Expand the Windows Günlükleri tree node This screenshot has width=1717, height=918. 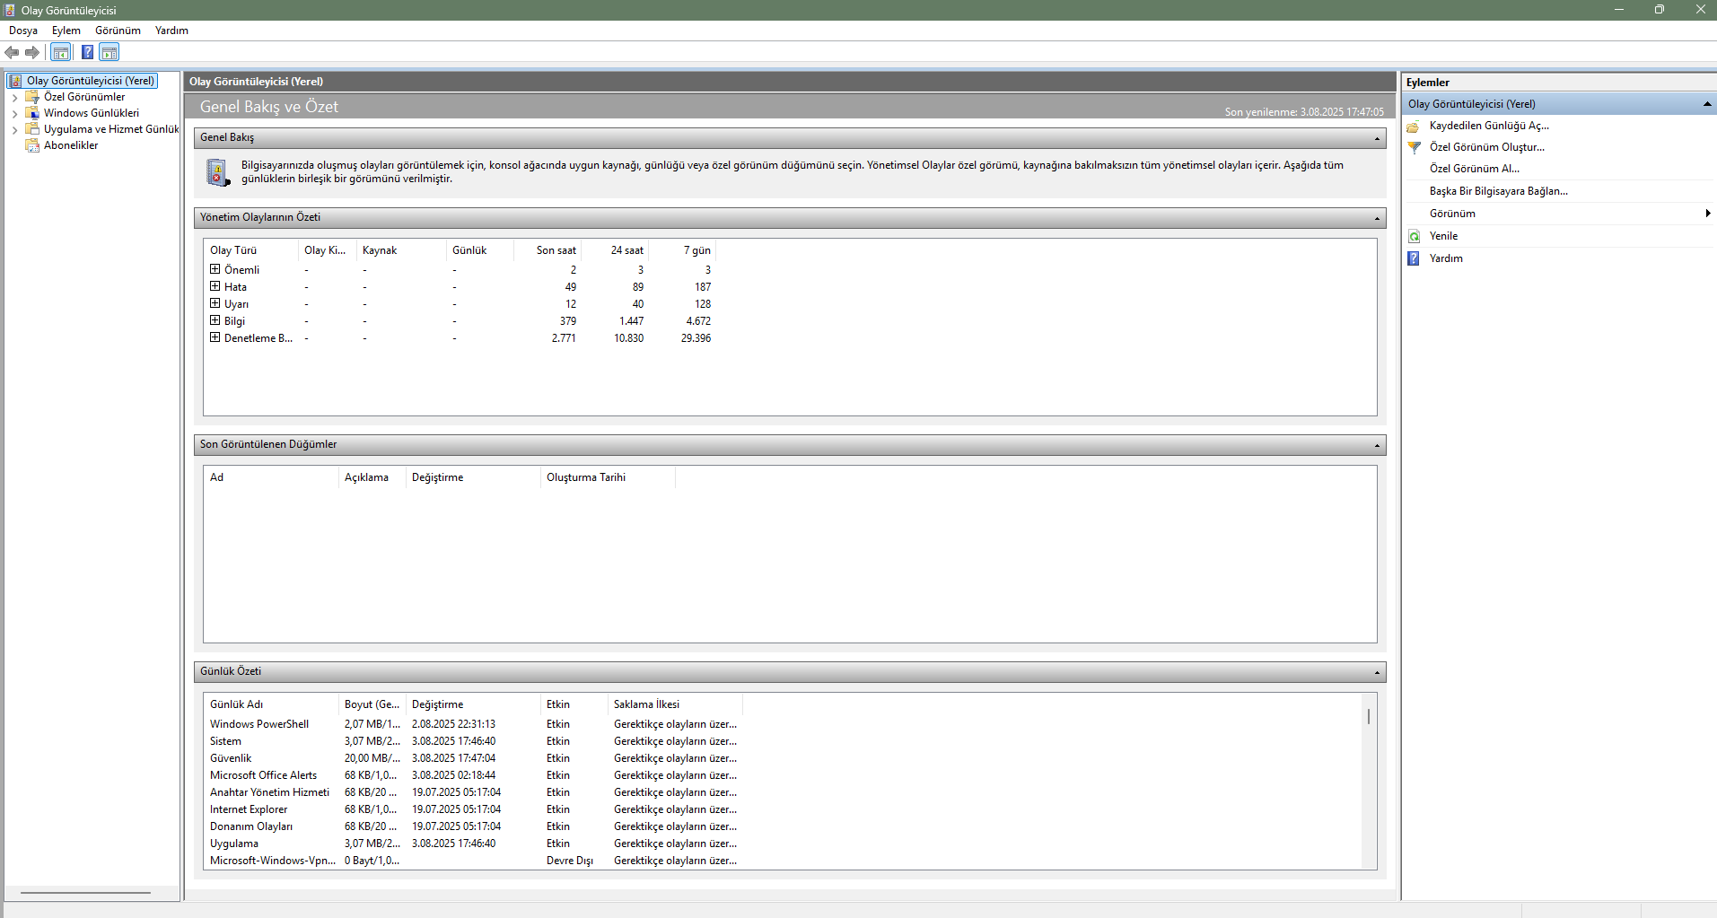[14, 114]
